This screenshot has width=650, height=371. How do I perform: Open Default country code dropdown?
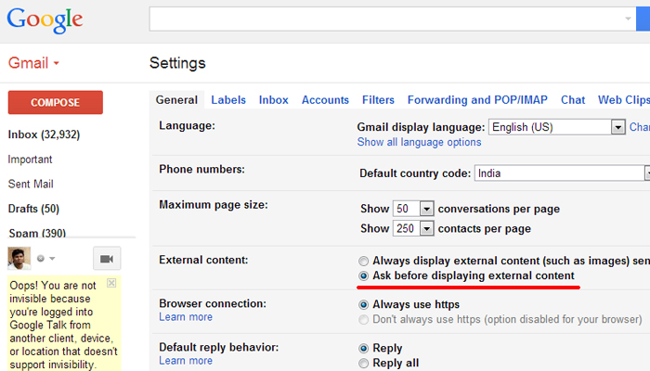(x=562, y=173)
